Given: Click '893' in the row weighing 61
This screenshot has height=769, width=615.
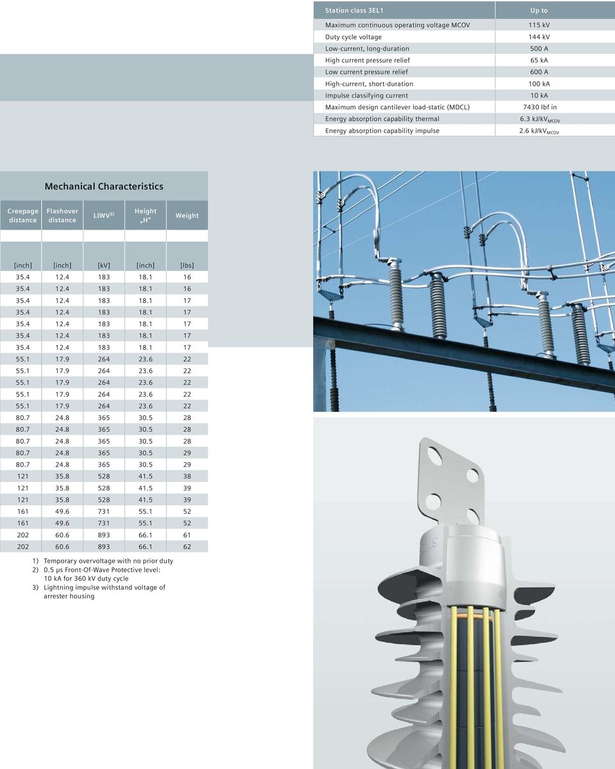Looking at the screenshot, I should pyautogui.click(x=104, y=534).
